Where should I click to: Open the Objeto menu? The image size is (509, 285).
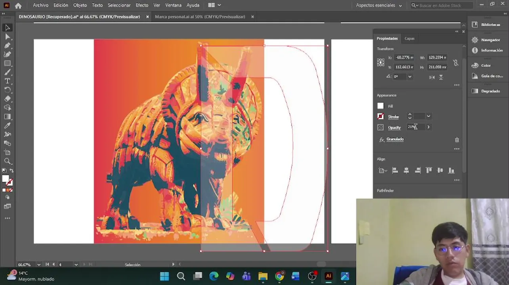(x=80, y=6)
